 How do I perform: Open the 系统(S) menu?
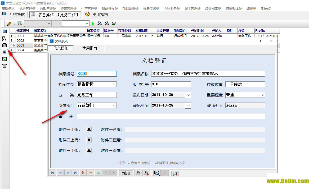point(266,9)
